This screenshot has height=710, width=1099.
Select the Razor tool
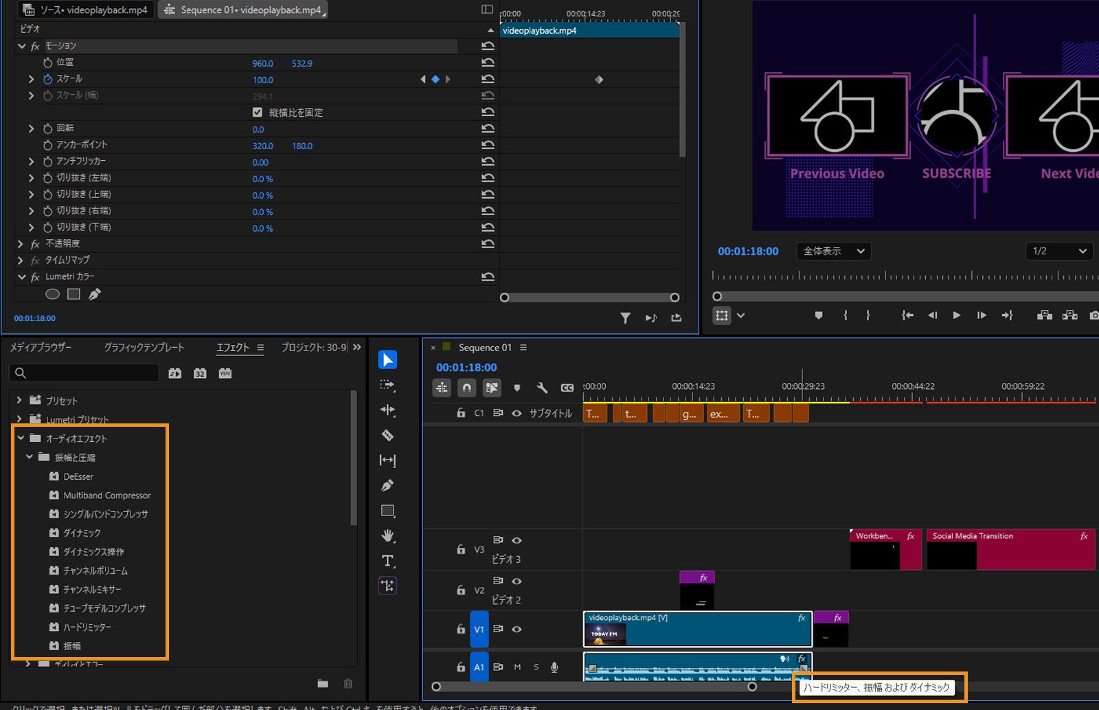[387, 435]
